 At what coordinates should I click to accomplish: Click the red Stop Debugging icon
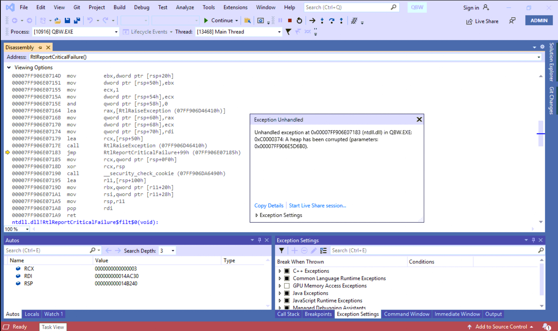point(290,20)
